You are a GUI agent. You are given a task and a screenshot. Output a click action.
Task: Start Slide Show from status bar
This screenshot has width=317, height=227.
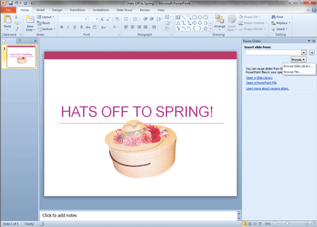coord(260,224)
